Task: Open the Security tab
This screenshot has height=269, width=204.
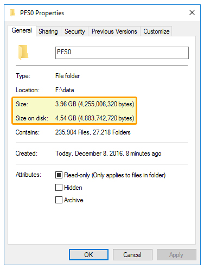Action: 75,31
